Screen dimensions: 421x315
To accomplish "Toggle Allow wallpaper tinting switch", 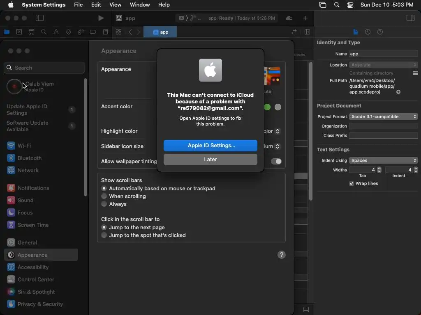I will click(x=276, y=161).
